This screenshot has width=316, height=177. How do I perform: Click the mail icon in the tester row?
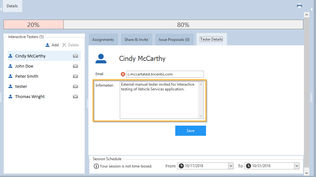75,87
